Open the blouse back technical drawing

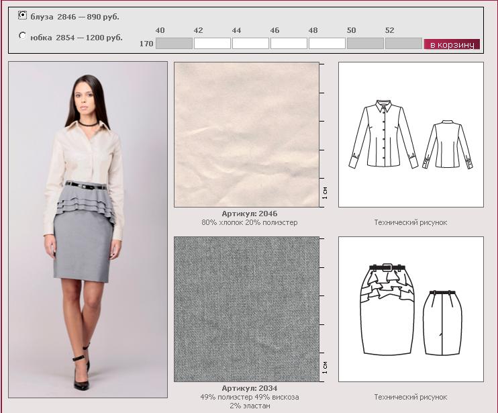[446, 144]
